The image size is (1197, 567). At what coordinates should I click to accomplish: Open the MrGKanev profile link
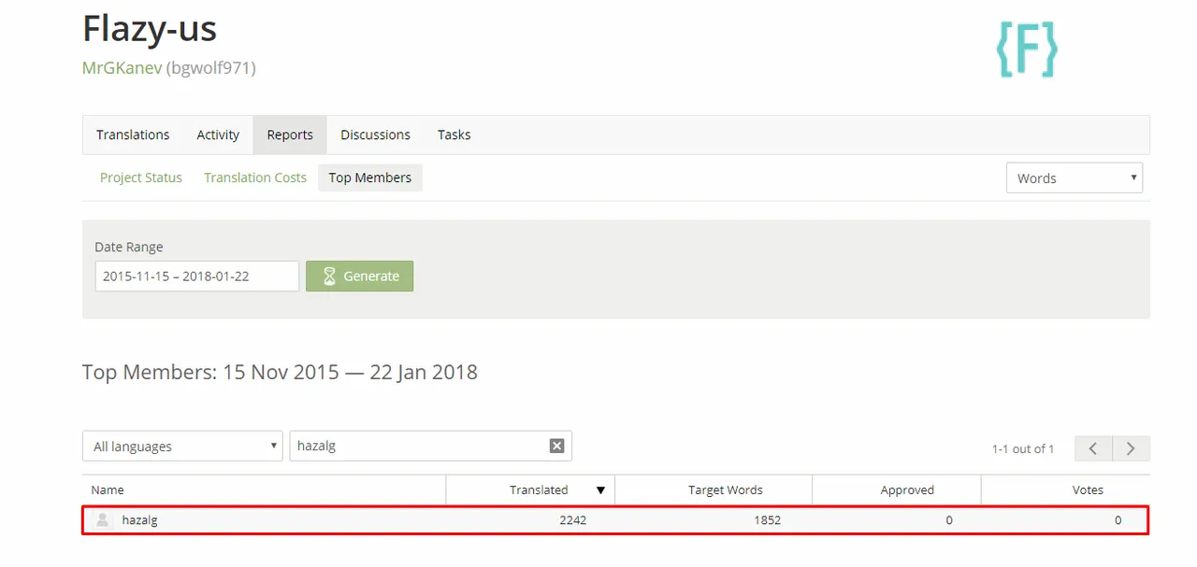(x=122, y=68)
